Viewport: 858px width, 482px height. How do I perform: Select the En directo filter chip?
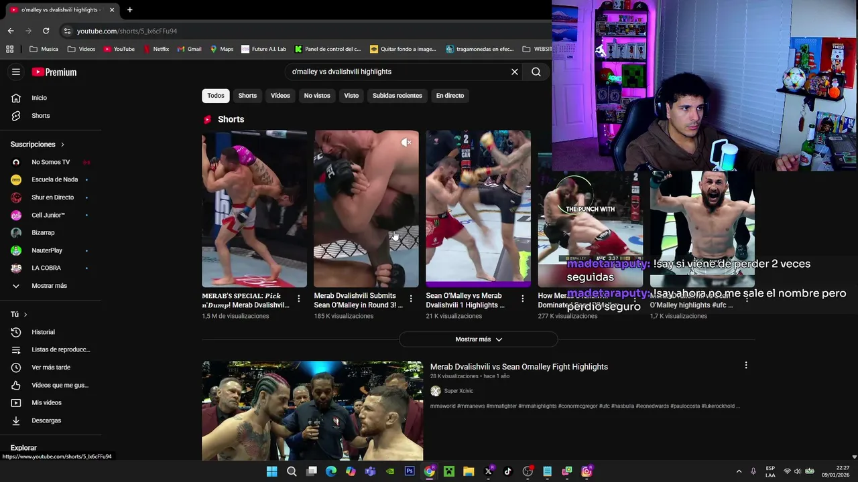450,96
